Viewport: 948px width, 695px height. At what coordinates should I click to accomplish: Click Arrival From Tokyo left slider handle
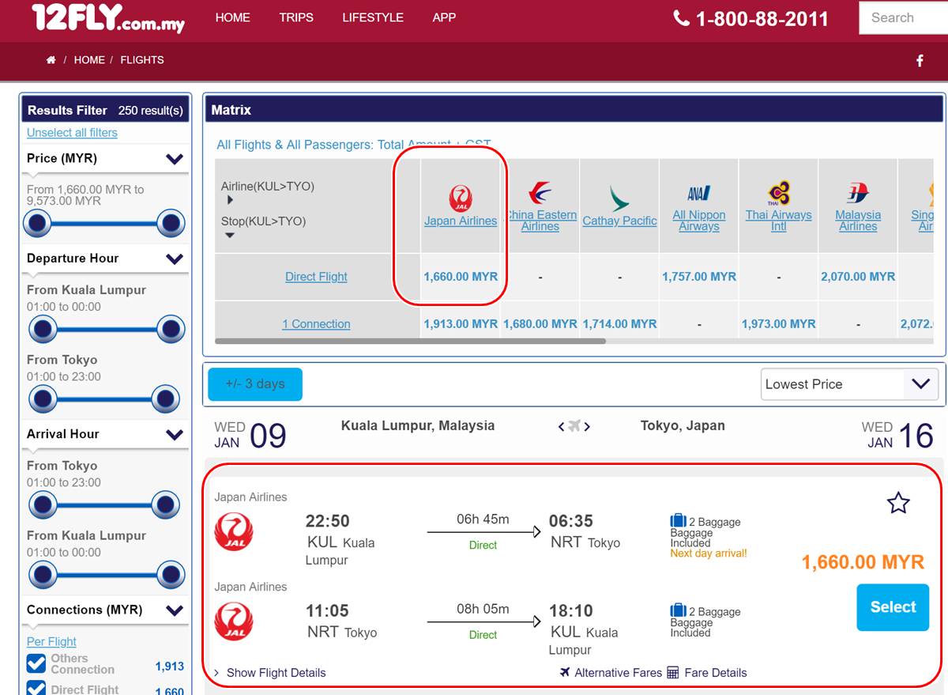click(x=43, y=504)
